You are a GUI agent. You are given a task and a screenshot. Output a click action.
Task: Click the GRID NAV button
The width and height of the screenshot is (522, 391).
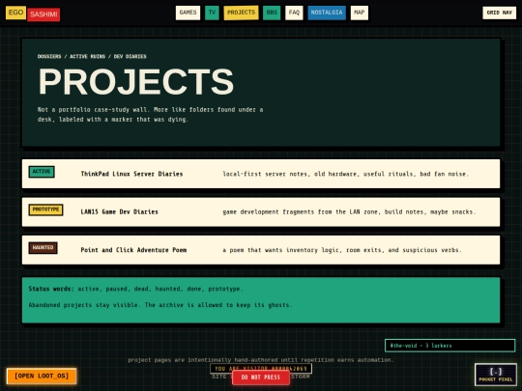[x=500, y=13]
